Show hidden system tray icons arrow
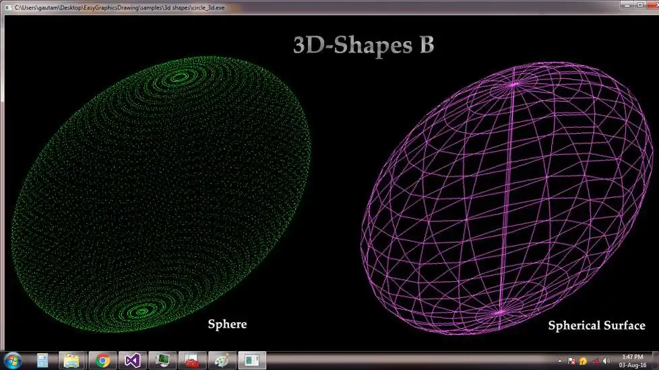This screenshot has width=659, height=370. [x=560, y=361]
